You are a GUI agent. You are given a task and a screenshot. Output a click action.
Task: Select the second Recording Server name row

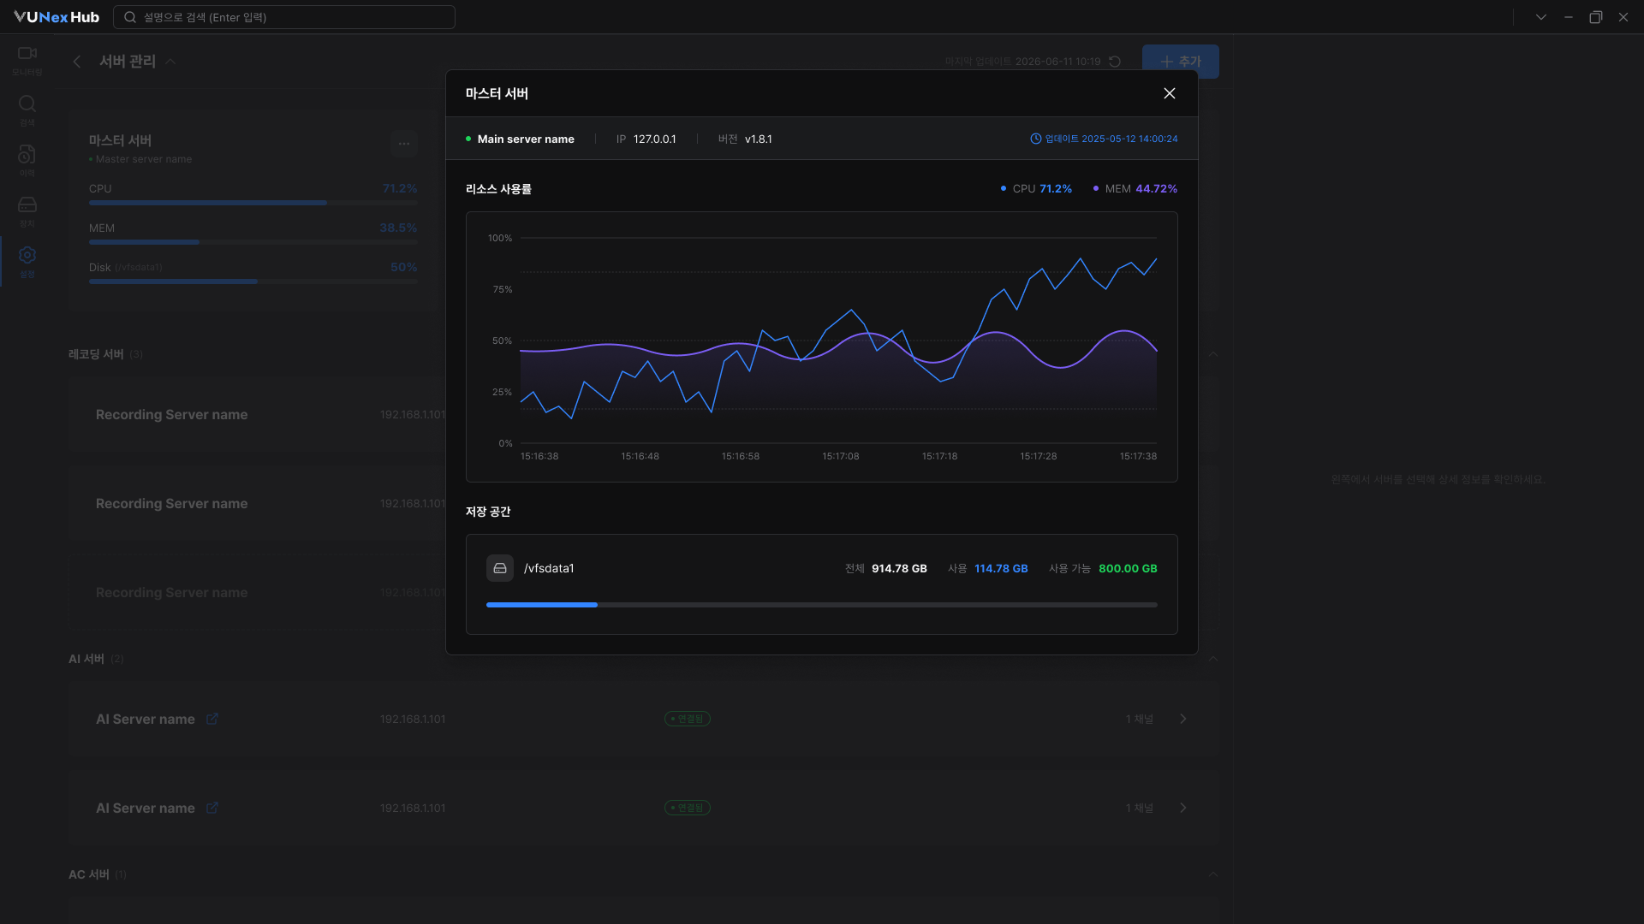(644, 504)
